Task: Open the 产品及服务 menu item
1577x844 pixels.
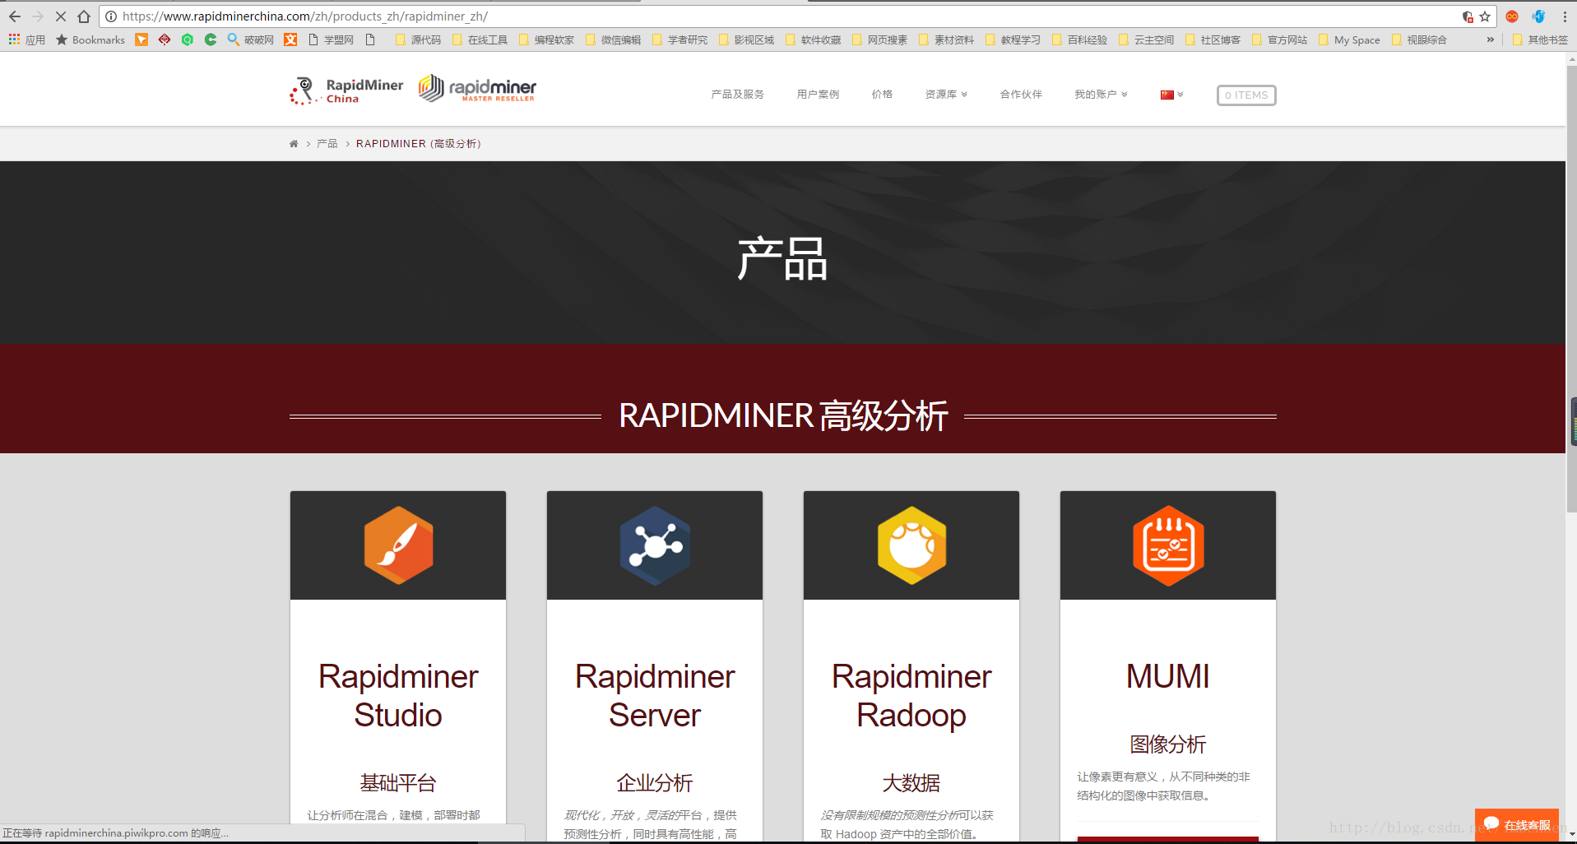Action: click(x=737, y=95)
